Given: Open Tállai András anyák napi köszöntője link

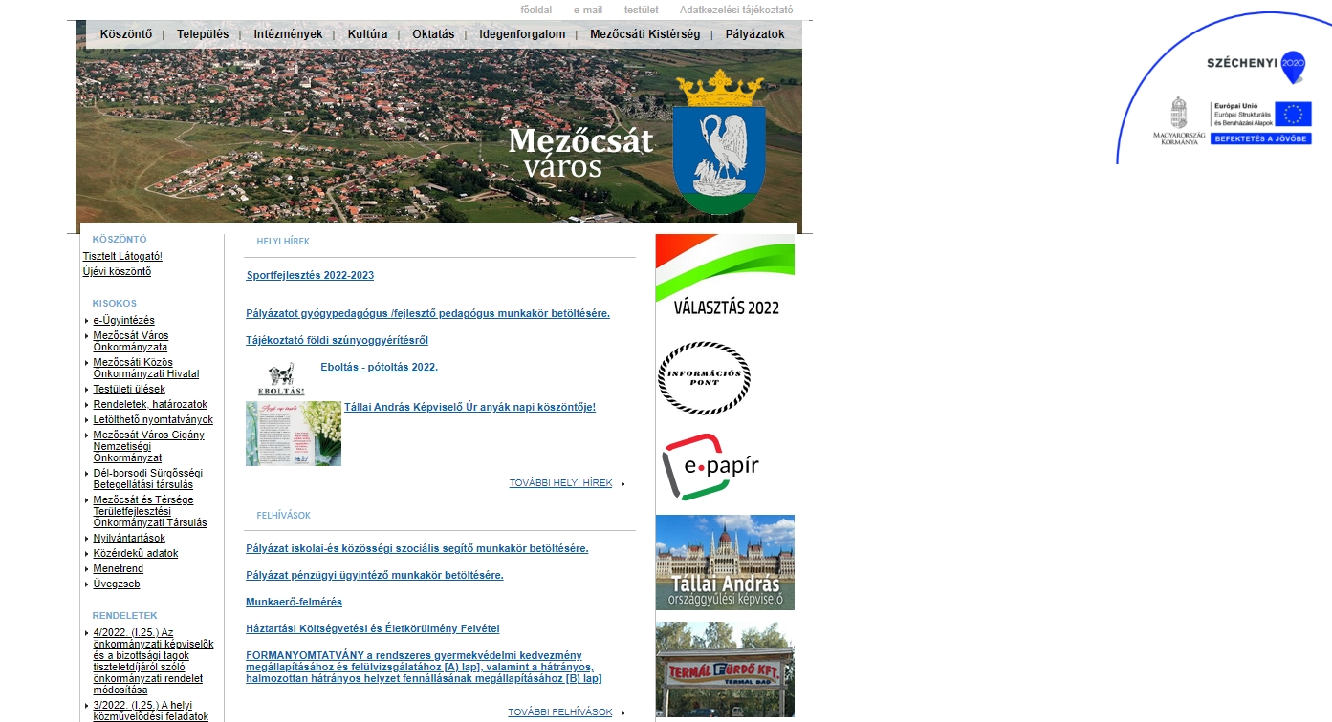Looking at the screenshot, I should (469, 407).
